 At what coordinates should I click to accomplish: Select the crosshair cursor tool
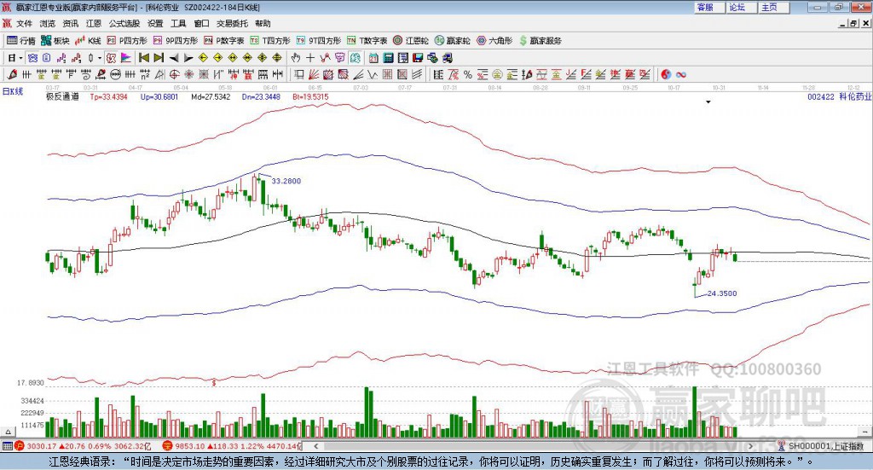[x=310, y=57]
